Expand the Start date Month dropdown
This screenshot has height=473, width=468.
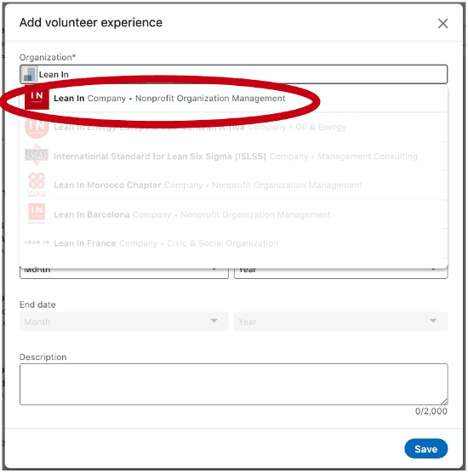click(124, 273)
